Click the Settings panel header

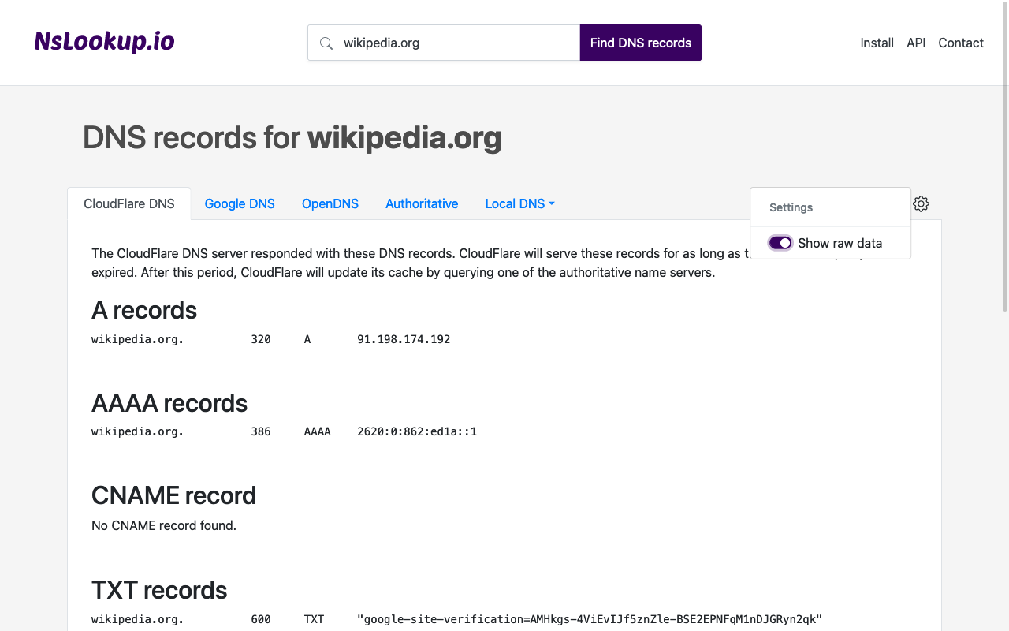(791, 207)
